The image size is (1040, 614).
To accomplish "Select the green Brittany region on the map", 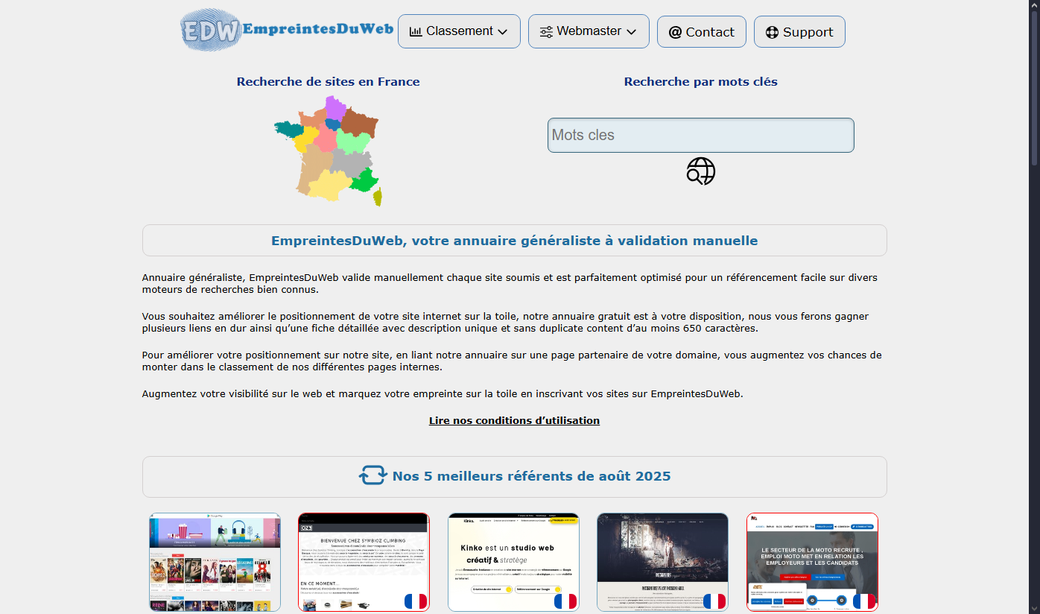I will [x=291, y=130].
